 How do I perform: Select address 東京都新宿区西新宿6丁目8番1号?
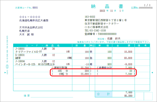pos(106,20)
